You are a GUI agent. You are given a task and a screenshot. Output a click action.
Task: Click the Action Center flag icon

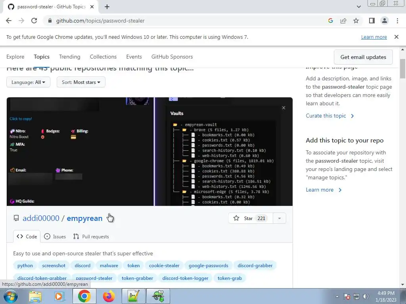click(x=347, y=296)
